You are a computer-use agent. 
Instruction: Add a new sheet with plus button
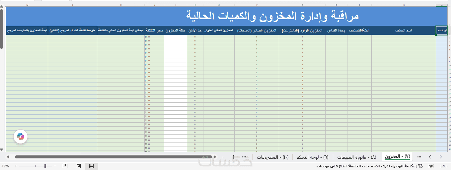(x=233, y=157)
